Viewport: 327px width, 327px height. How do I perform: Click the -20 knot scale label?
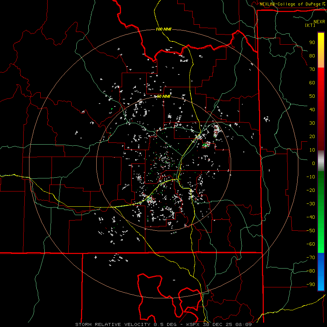(311, 190)
